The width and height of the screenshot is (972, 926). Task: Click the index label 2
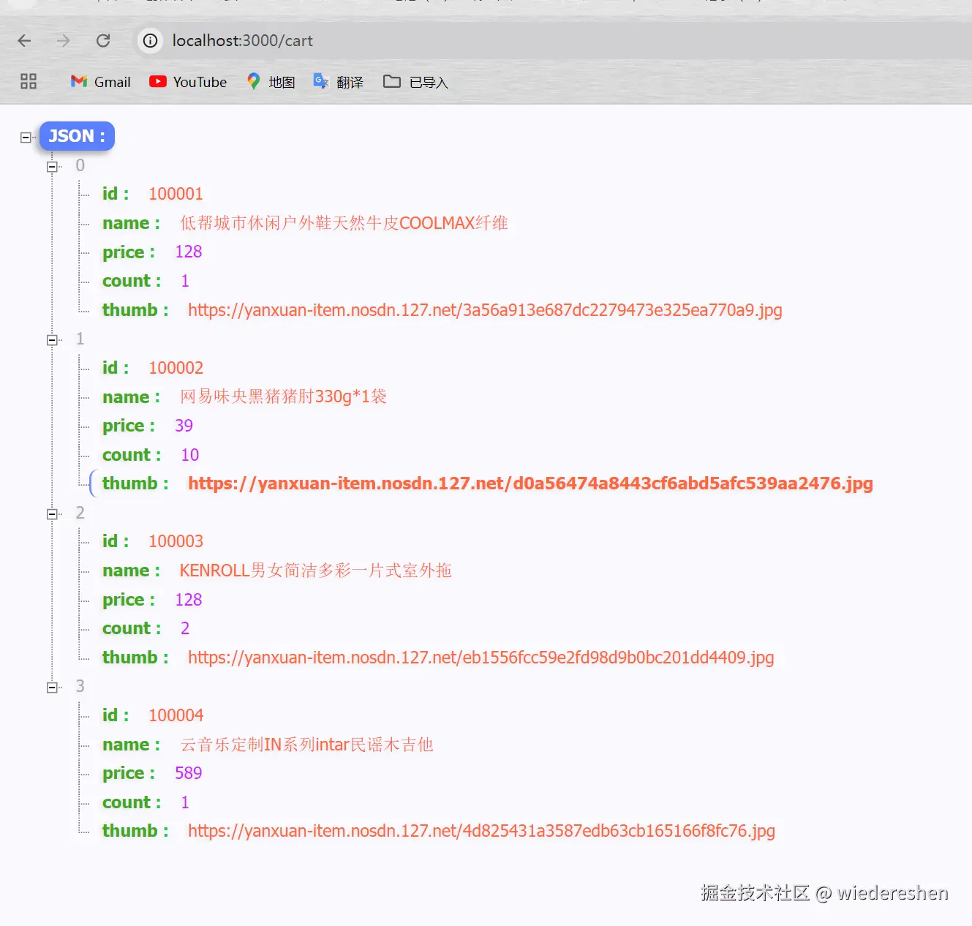(80, 513)
